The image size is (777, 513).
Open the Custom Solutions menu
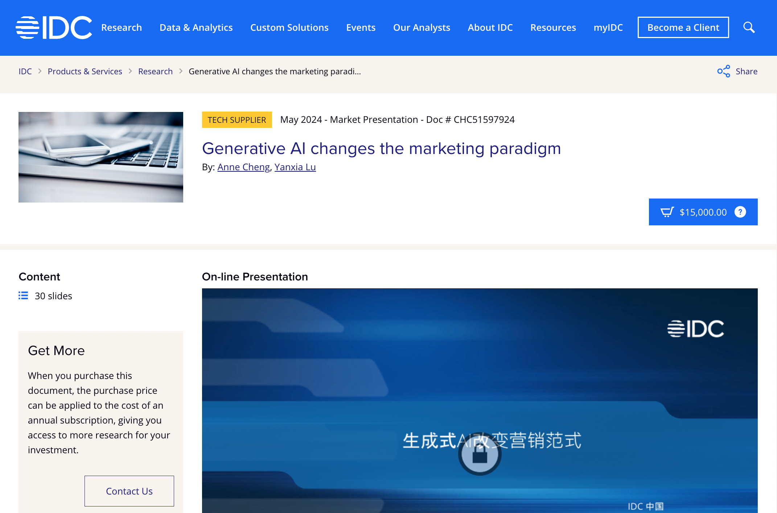tap(289, 28)
